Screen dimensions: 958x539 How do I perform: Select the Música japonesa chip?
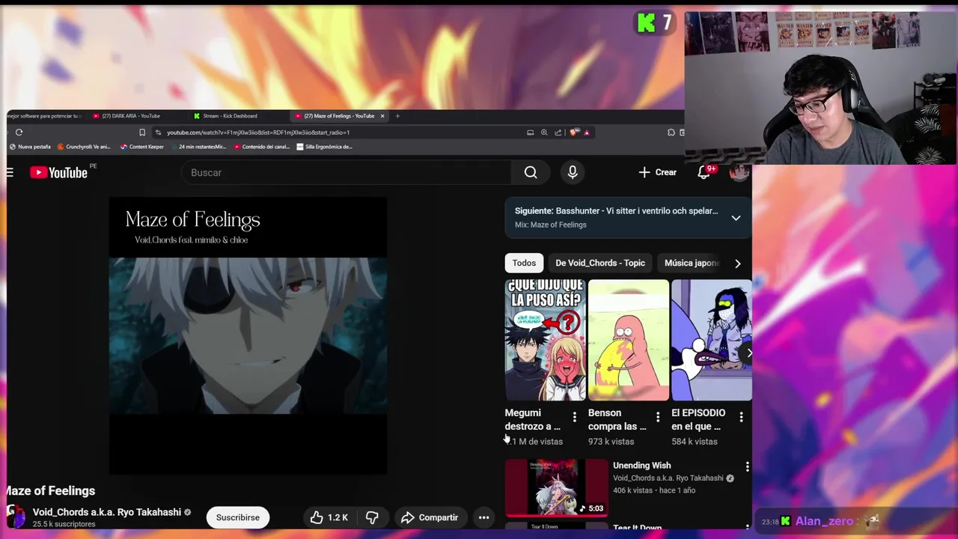click(692, 263)
